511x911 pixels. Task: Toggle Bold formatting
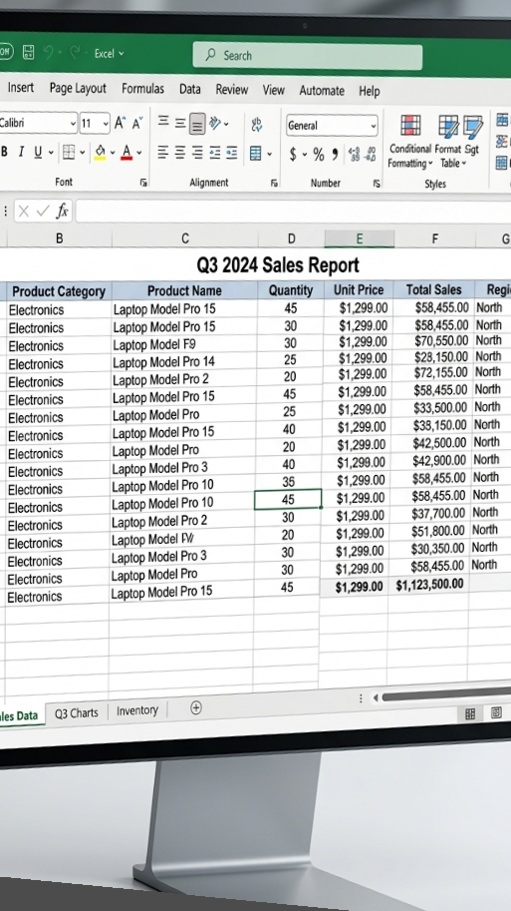[x=5, y=153]
